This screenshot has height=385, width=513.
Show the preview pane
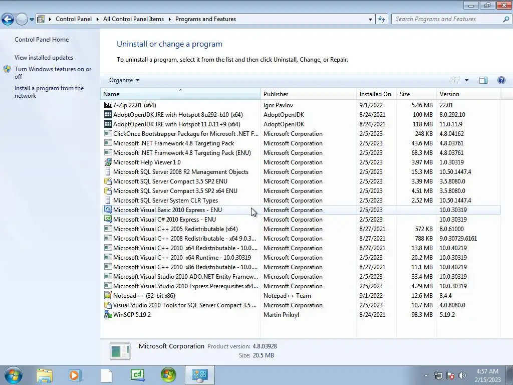(x=483, y=80)
